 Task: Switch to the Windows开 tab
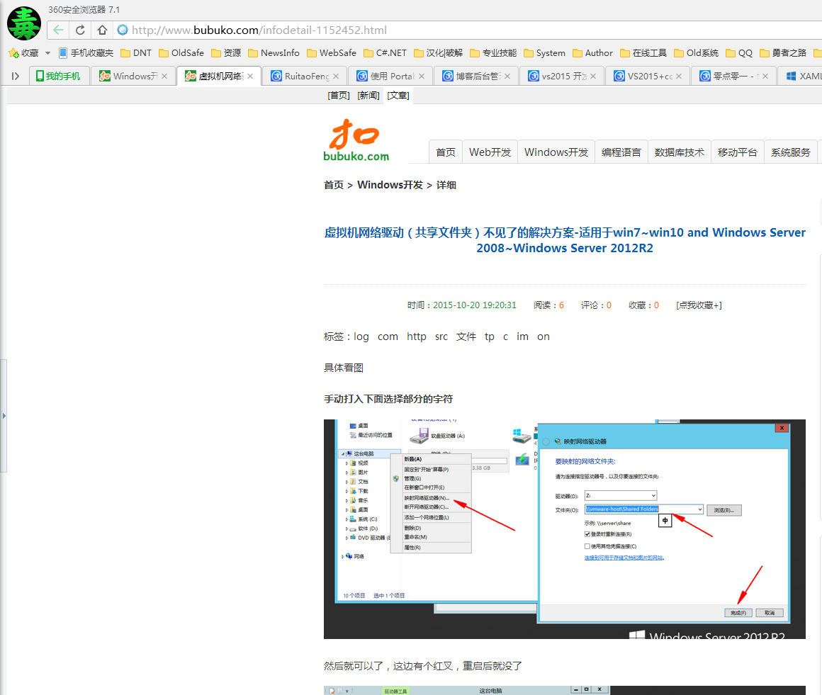click(x=133, y=76)
